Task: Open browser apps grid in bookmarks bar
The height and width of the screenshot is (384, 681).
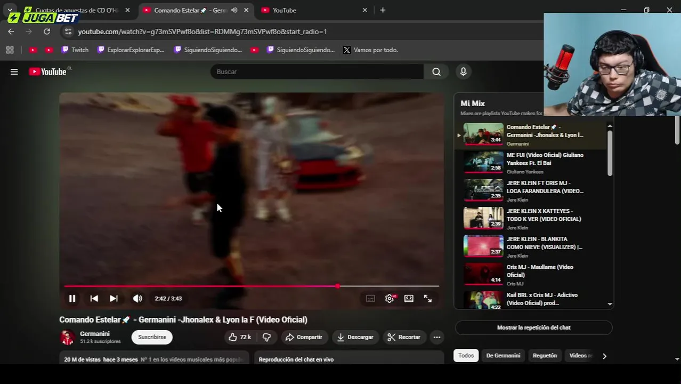Action: [10, 50]
